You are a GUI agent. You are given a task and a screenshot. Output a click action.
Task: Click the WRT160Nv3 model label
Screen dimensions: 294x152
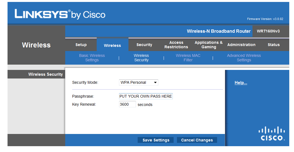[268, 31]
